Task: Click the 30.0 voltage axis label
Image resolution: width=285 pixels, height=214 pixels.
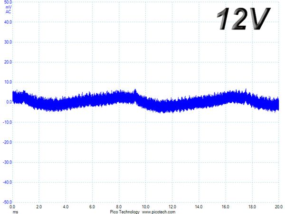Action: [8, 42]
